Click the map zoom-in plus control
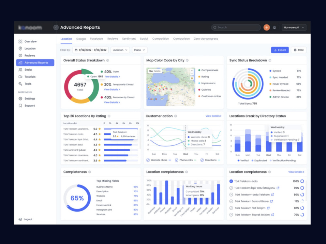The image size is (326, 244). pyautogui.click(x=192, y=71)
